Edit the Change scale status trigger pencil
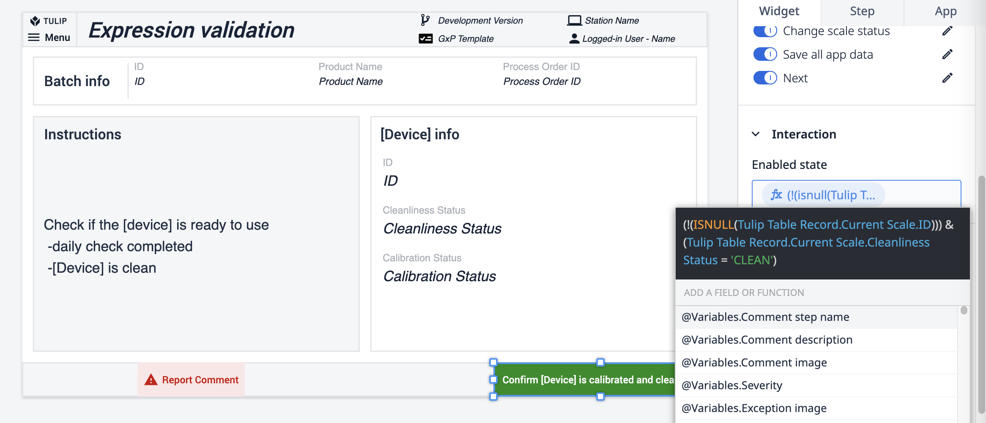Screen dimensions: 986x423 click(x=948, y=31)
